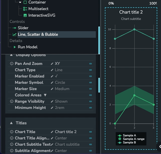Click the pencil icon for Marker Symbol
The image size is (161, 154).
(52, 83)
